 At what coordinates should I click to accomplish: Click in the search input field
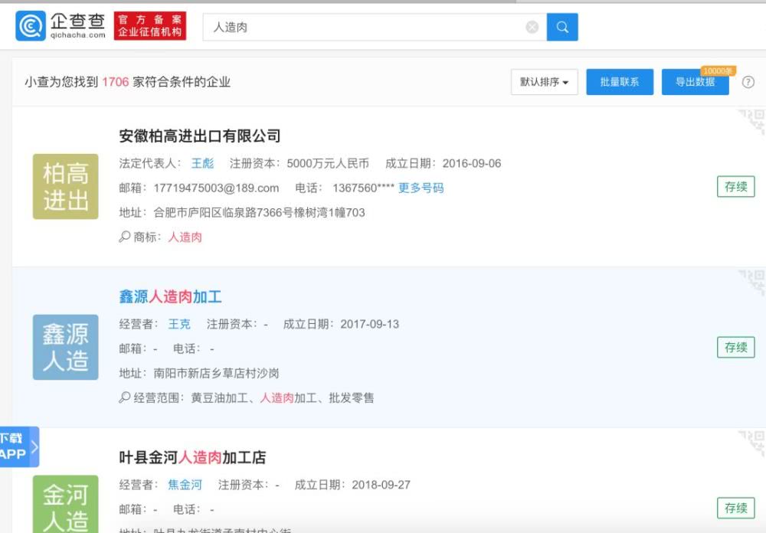(x=364, y=28)
